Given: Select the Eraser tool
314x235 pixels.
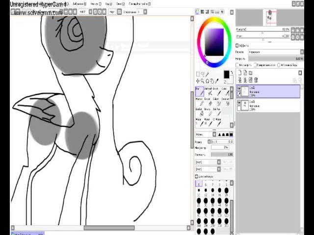Looking at the screenshot, I should click(208, 102).
